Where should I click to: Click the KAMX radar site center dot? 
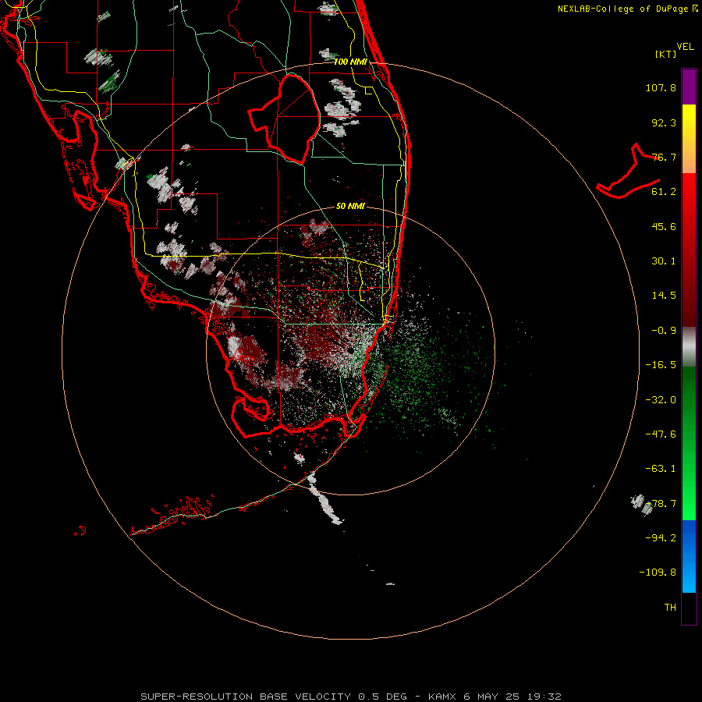point(350,350)
